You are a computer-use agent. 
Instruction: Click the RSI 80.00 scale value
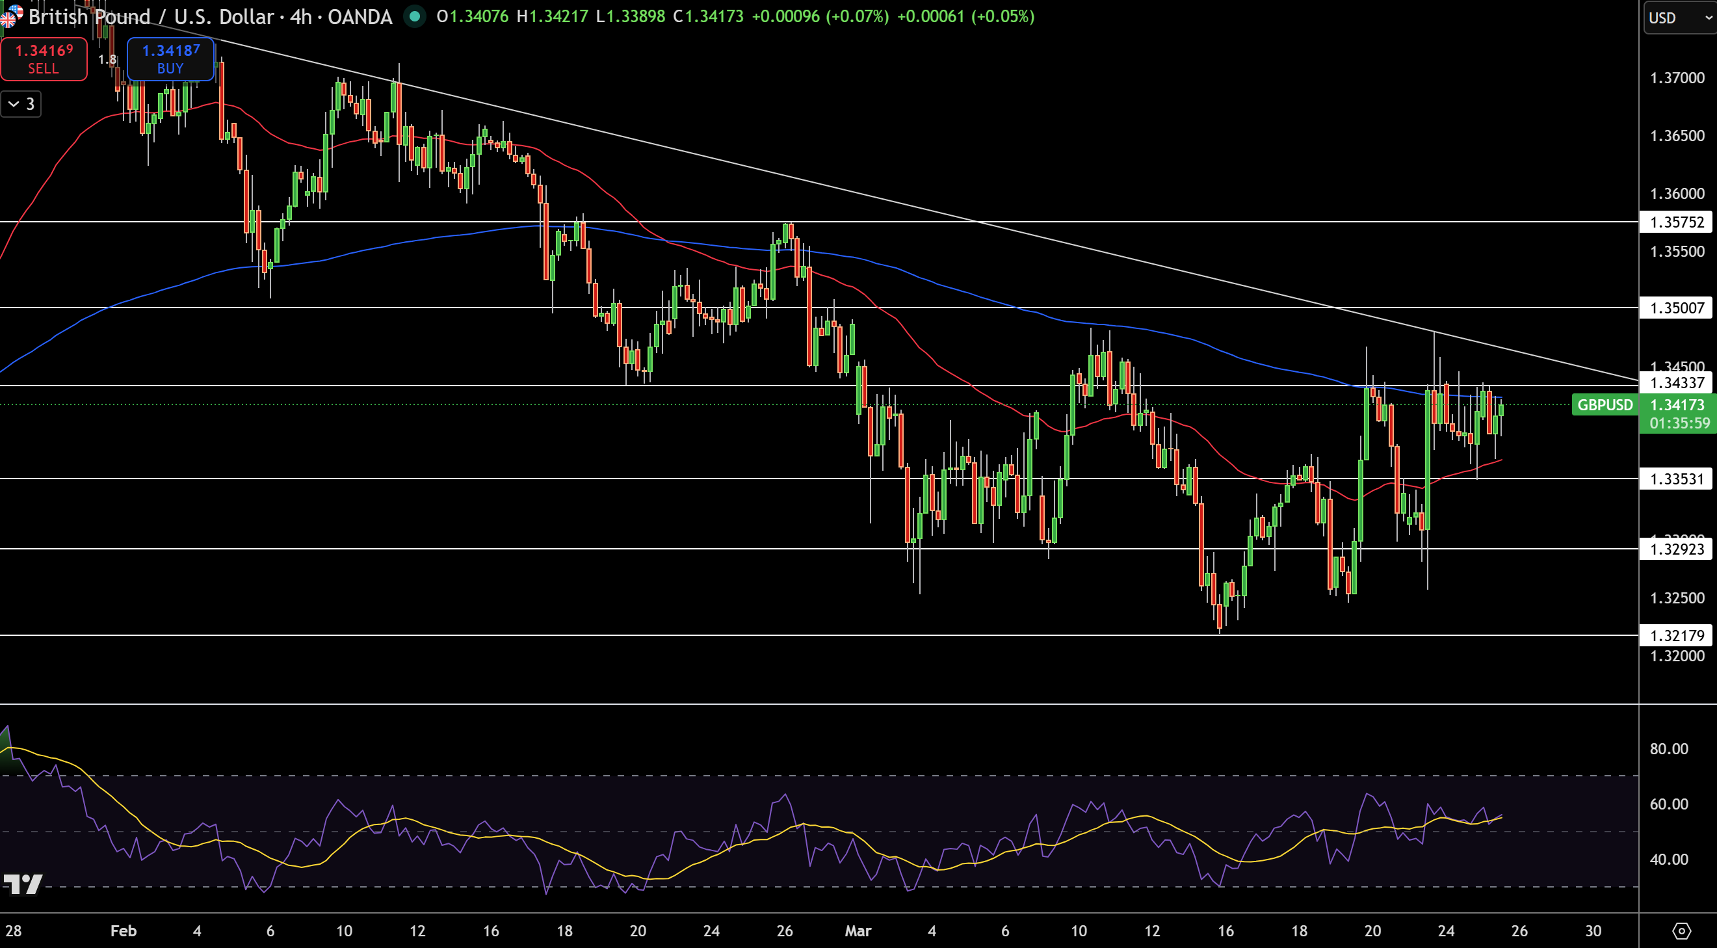[1668, 748]
